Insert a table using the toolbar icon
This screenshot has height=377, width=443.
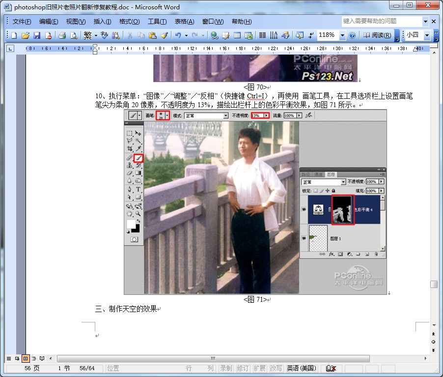[x=237, y=35]
